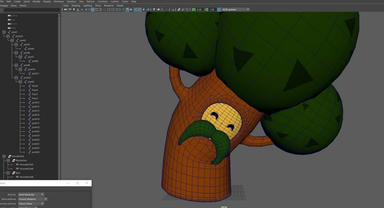Collapse the joint6 branch
The image size is (384, 208).
[16, 52]
